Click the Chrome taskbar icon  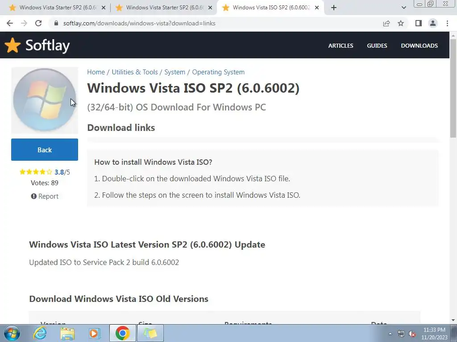(122, 333)
